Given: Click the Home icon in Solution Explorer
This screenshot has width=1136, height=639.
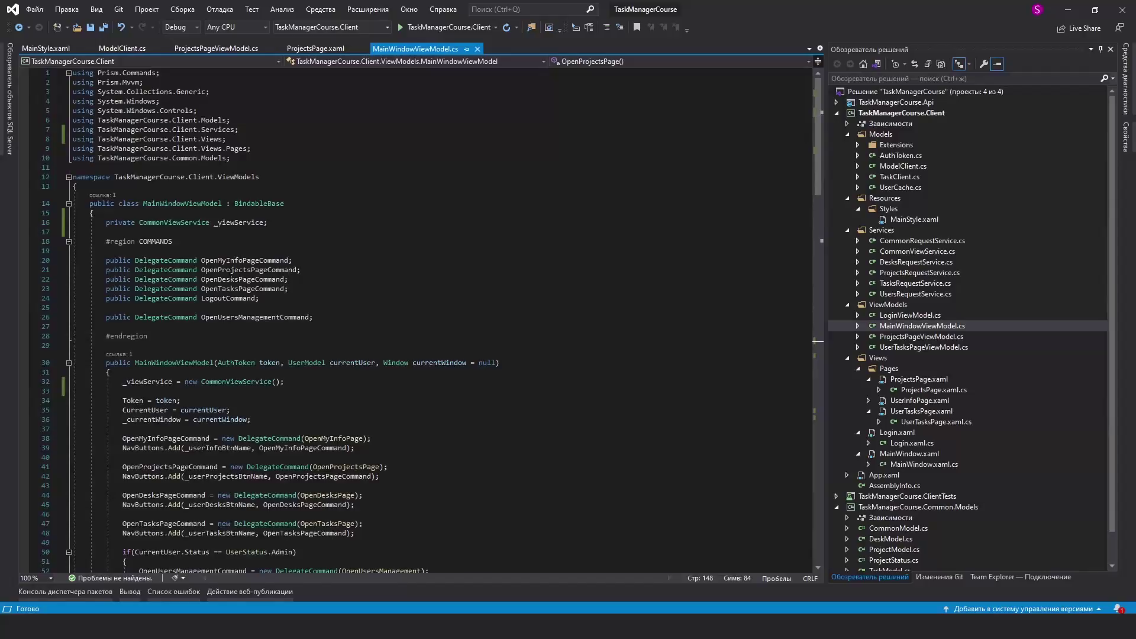Looking at the screenshot, I should pyautogui.click(x=863, y=64).
